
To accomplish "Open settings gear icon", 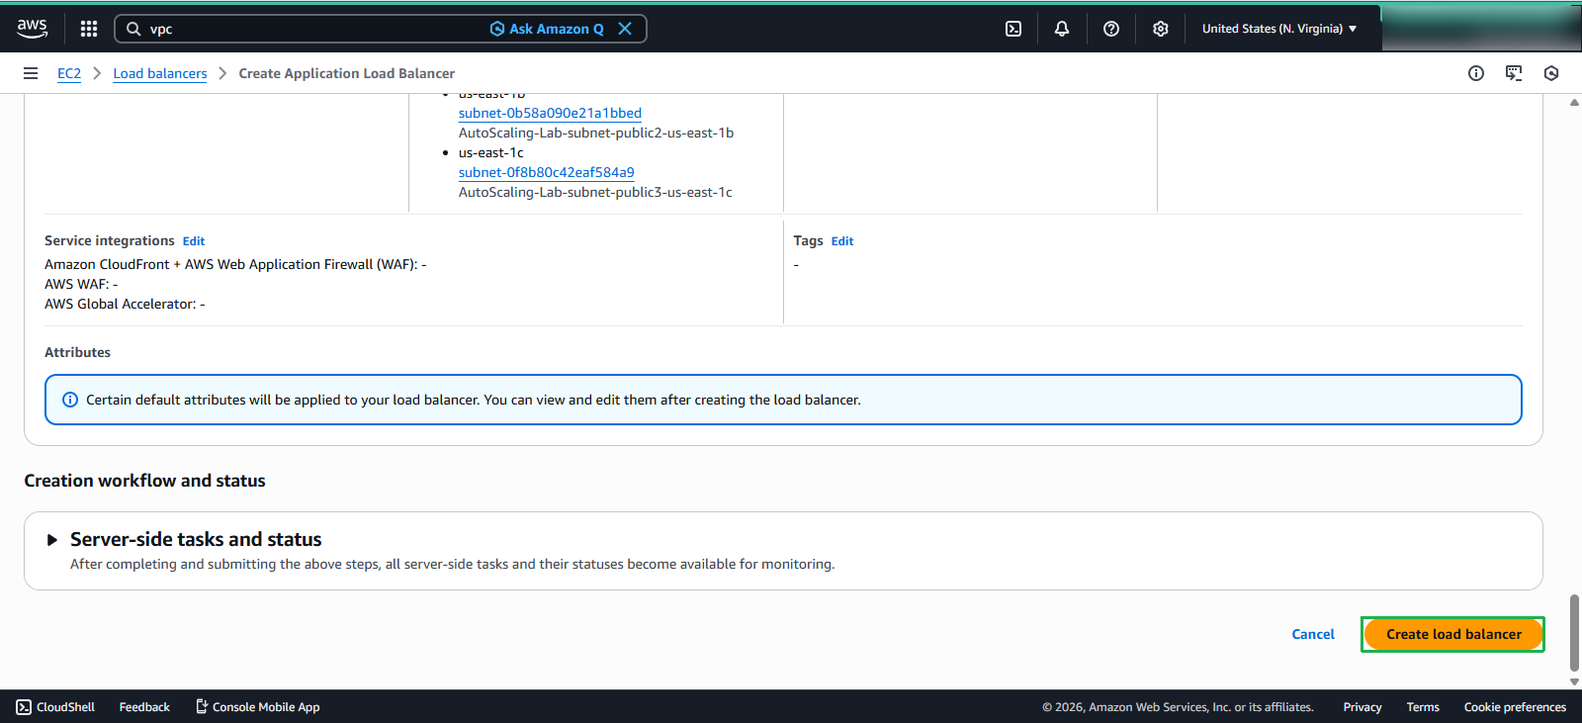I will (x=1161, y=29).
